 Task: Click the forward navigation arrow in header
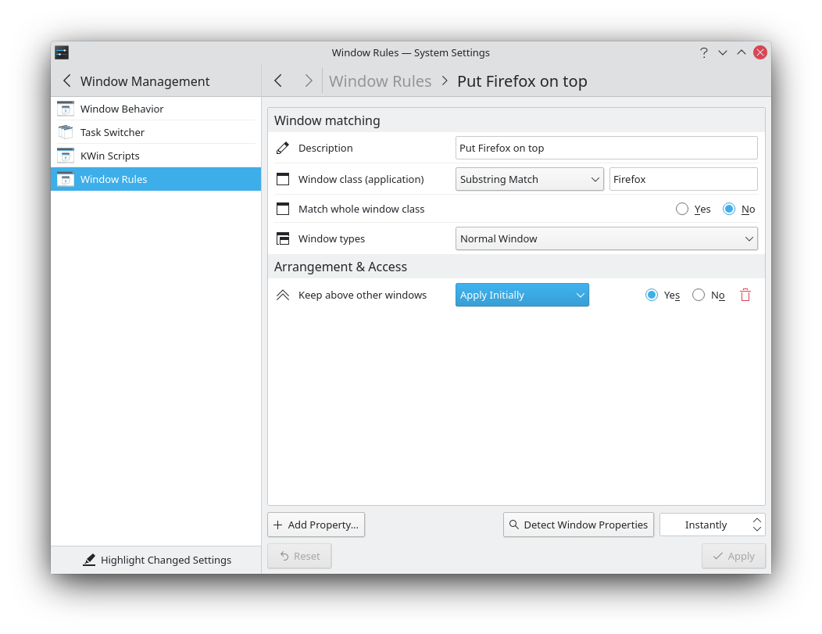[308, 81]
